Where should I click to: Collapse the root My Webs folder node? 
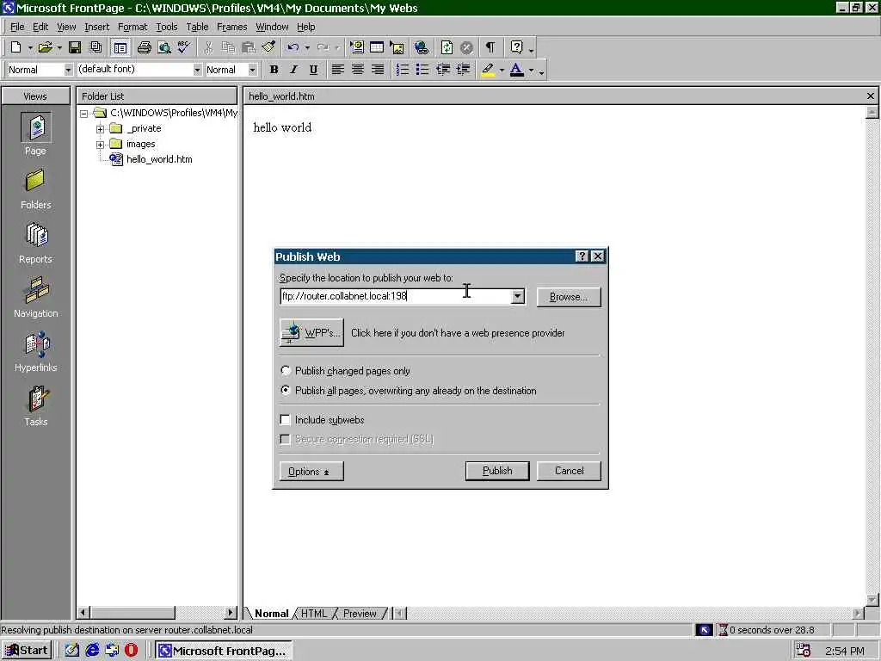click(x=83, y=114)
